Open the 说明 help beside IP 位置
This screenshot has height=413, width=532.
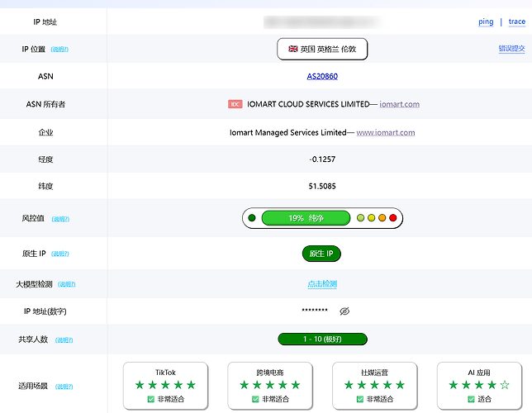pos(59,50)
